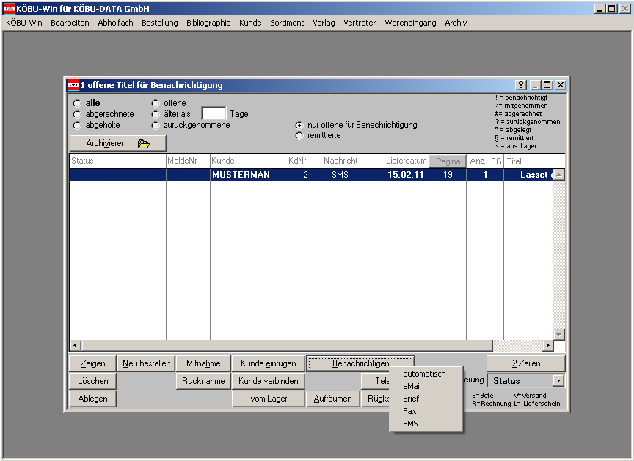Viewport: 634px width, 461px height.
Task: Choose the 'älter als' radio button
Action: (x=156, y=114)
